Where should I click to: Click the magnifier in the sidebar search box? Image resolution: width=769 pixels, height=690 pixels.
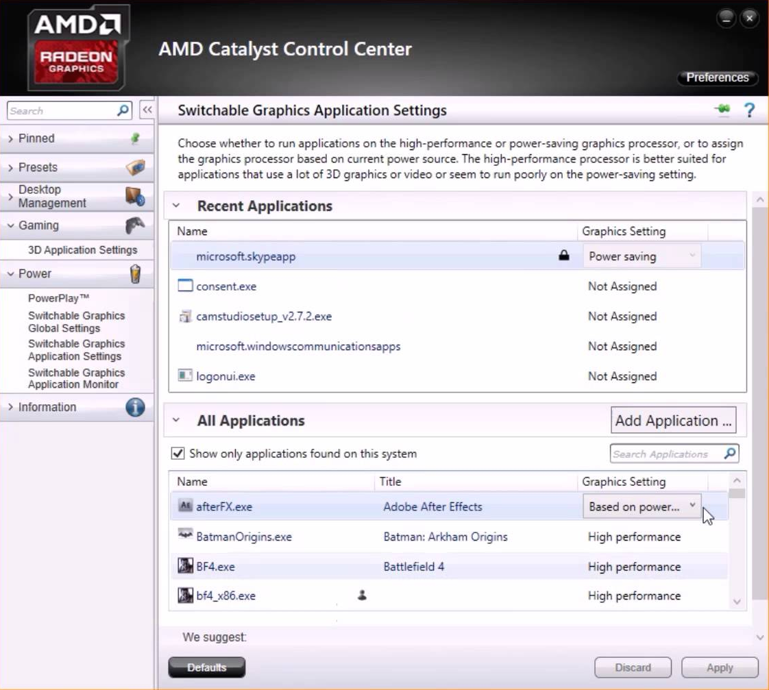pyautogui.click(x=123, y=110)
